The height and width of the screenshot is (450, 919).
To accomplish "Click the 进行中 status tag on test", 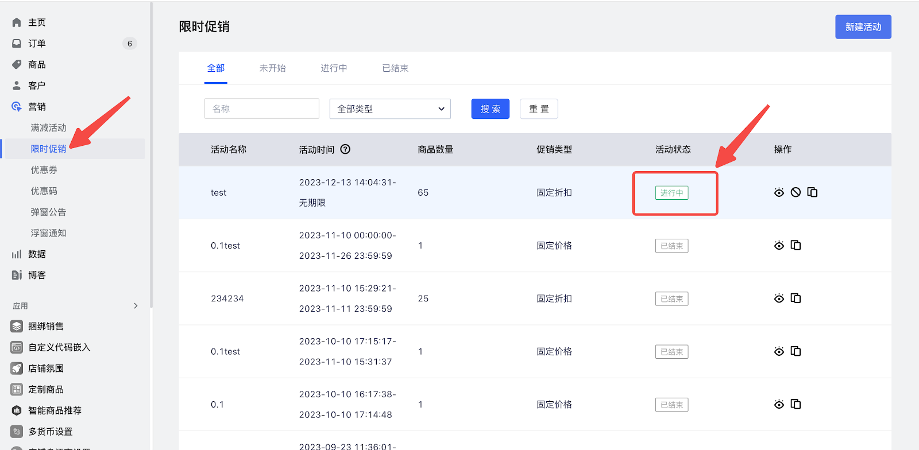I will pos(671,193).
